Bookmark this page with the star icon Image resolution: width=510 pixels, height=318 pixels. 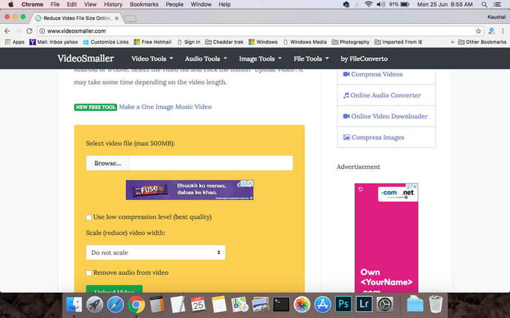(x=479, y=31)
